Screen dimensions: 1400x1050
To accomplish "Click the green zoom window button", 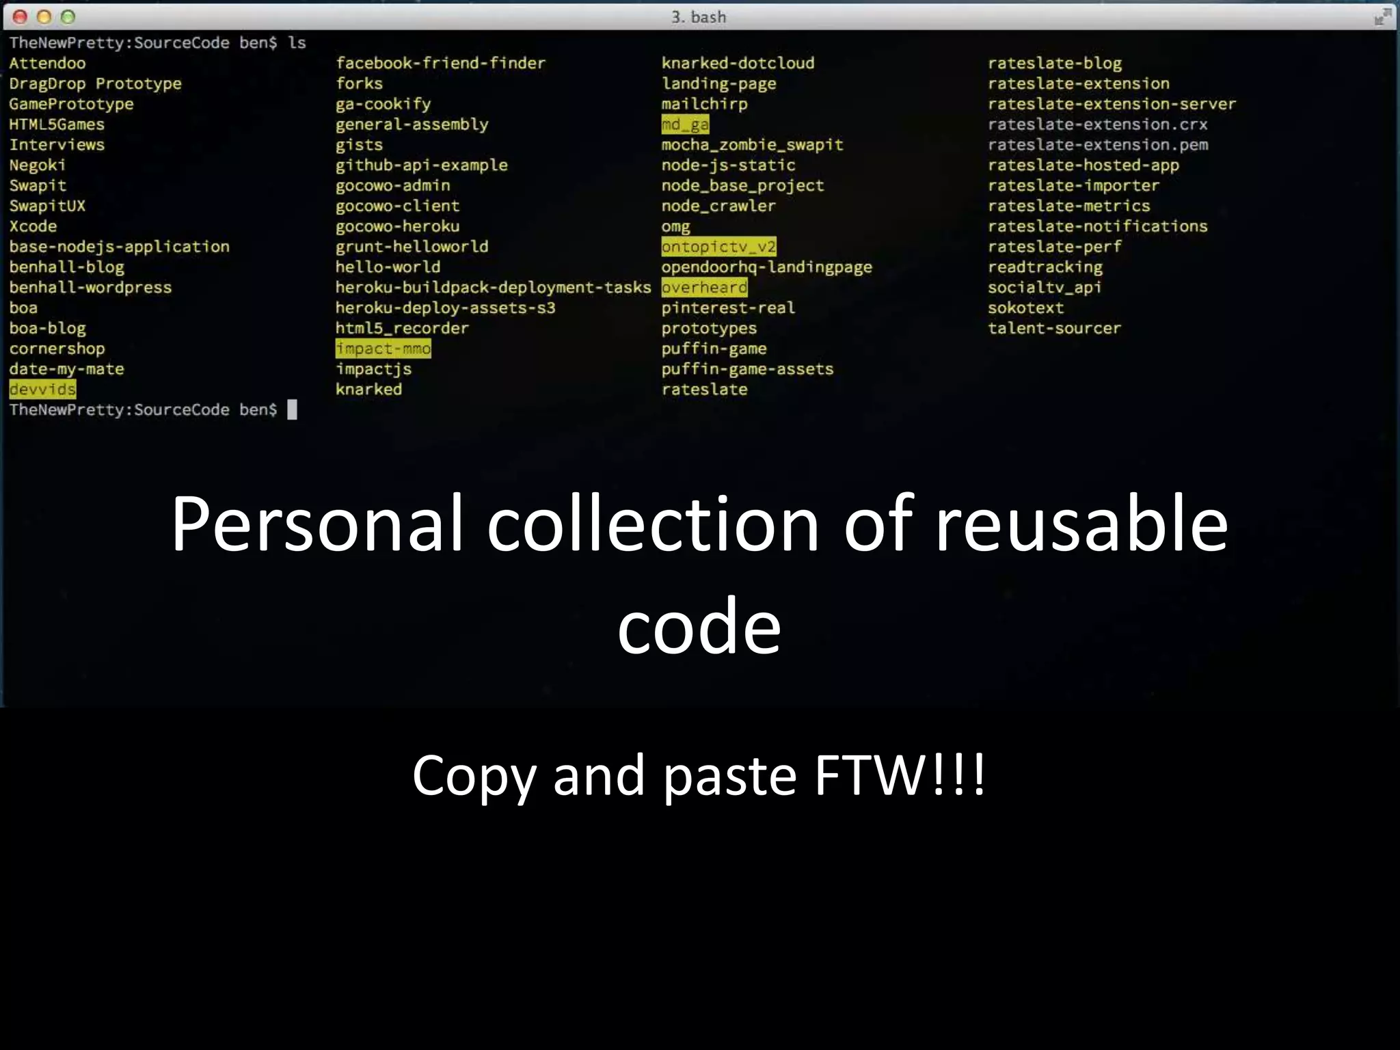I will [68, 17].
